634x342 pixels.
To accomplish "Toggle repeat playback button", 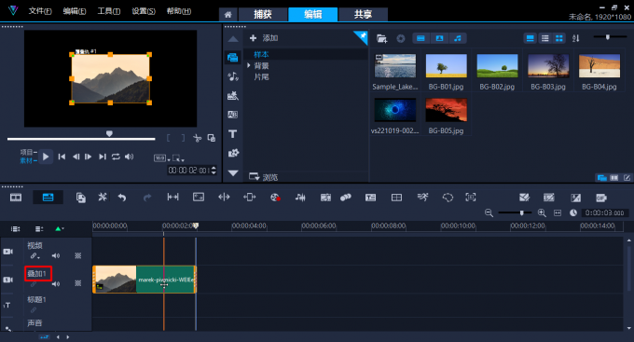I will (116, 157).
